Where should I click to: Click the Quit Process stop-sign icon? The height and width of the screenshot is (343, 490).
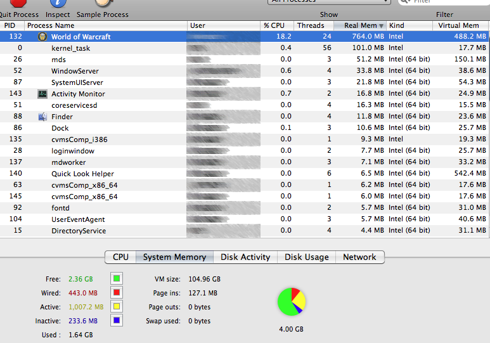[x=18, y=3]
